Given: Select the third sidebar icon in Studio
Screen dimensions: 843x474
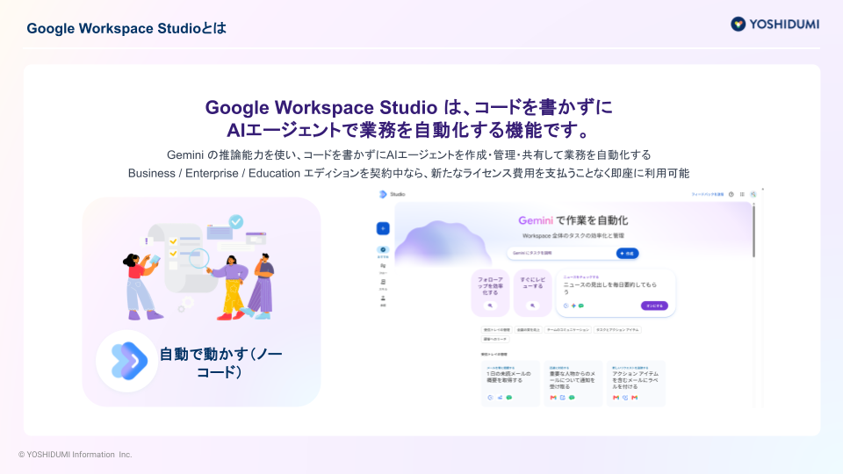Looking at the screenshot, I should click(x=383, y=282).
